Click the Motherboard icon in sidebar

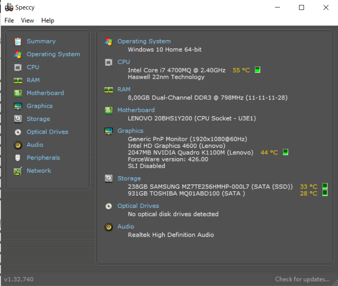[18, 93]
